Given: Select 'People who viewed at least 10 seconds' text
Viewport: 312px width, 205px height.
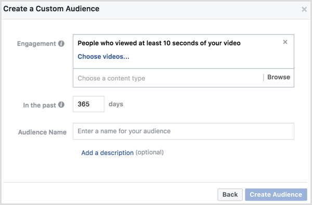Looking at the screenshot, I should click(159, 43).
